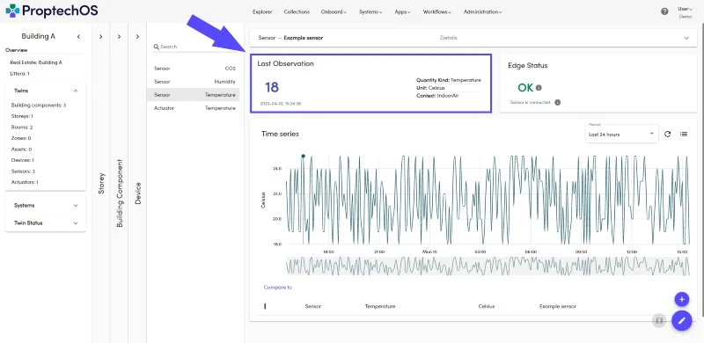Click Context: IndoorAir text
This screenshot has width=704, height=343.
pos(437,96)
